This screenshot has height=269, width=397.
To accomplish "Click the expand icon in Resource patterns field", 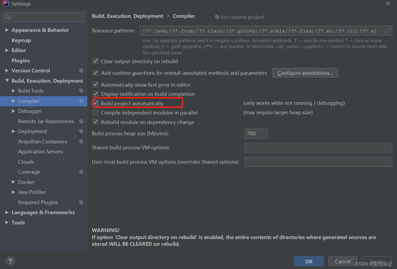I will point(387,31).
